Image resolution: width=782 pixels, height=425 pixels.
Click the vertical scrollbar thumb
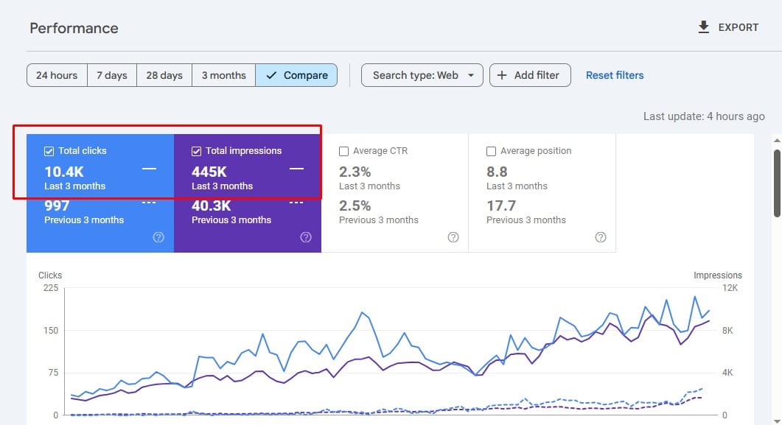(x=777, y=183)
